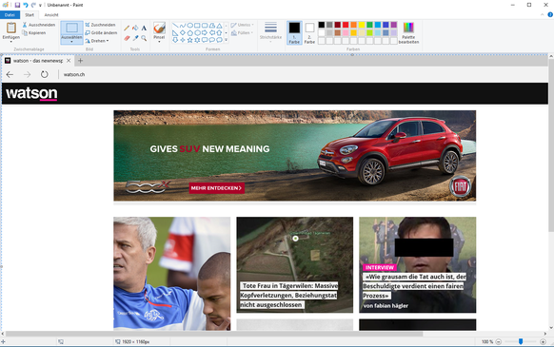The height and width of the screenshot is (347, 554).
Task: Pick the red color swatch
Action: (346, 25)
